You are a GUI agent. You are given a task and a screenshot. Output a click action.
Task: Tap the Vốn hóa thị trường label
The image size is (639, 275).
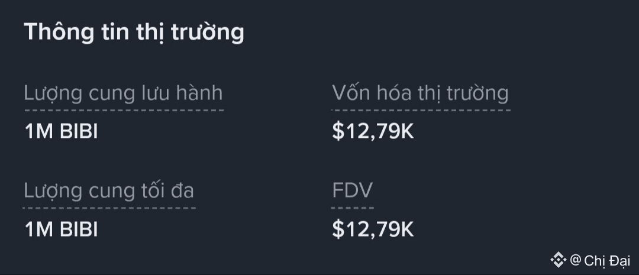click(x=420, y=93)
